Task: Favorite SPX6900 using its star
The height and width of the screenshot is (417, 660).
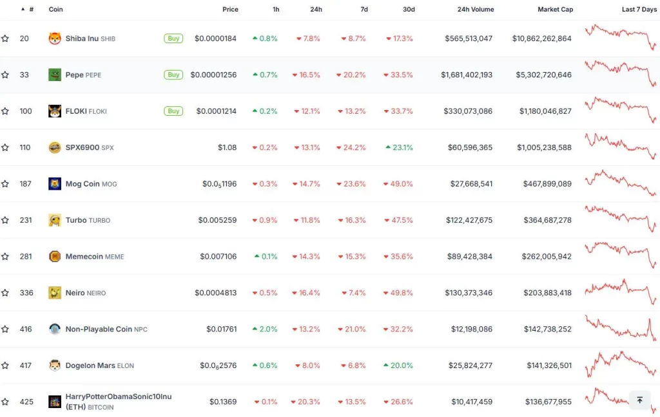Action: click(x=5, y=147)
